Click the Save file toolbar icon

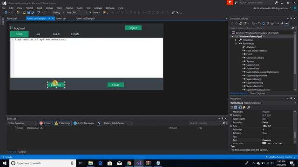point(29,13)
